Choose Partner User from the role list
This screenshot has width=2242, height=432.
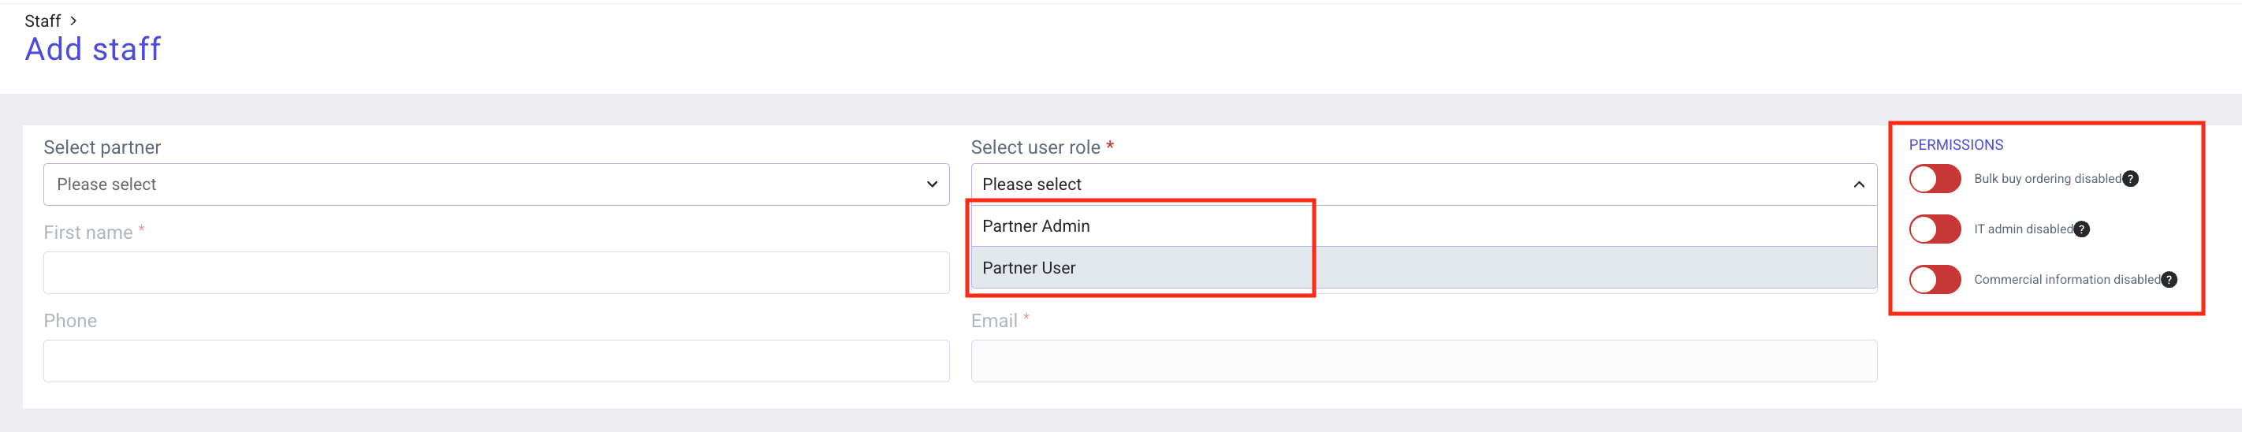click(1029, 268)
